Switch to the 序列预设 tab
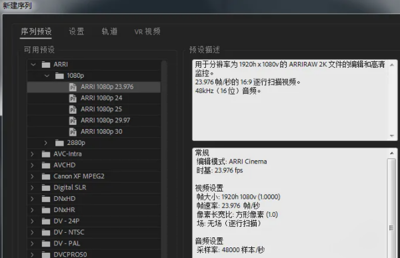The height and width of the screenshot is (258, 400). [x=36, y=31]
